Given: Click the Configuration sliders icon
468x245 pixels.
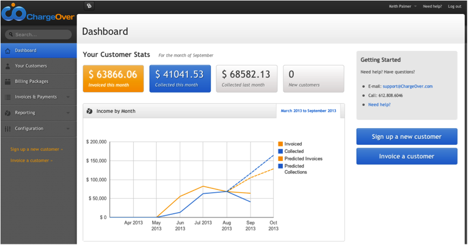Looking at the screenshot, I should tap(8, 129).
